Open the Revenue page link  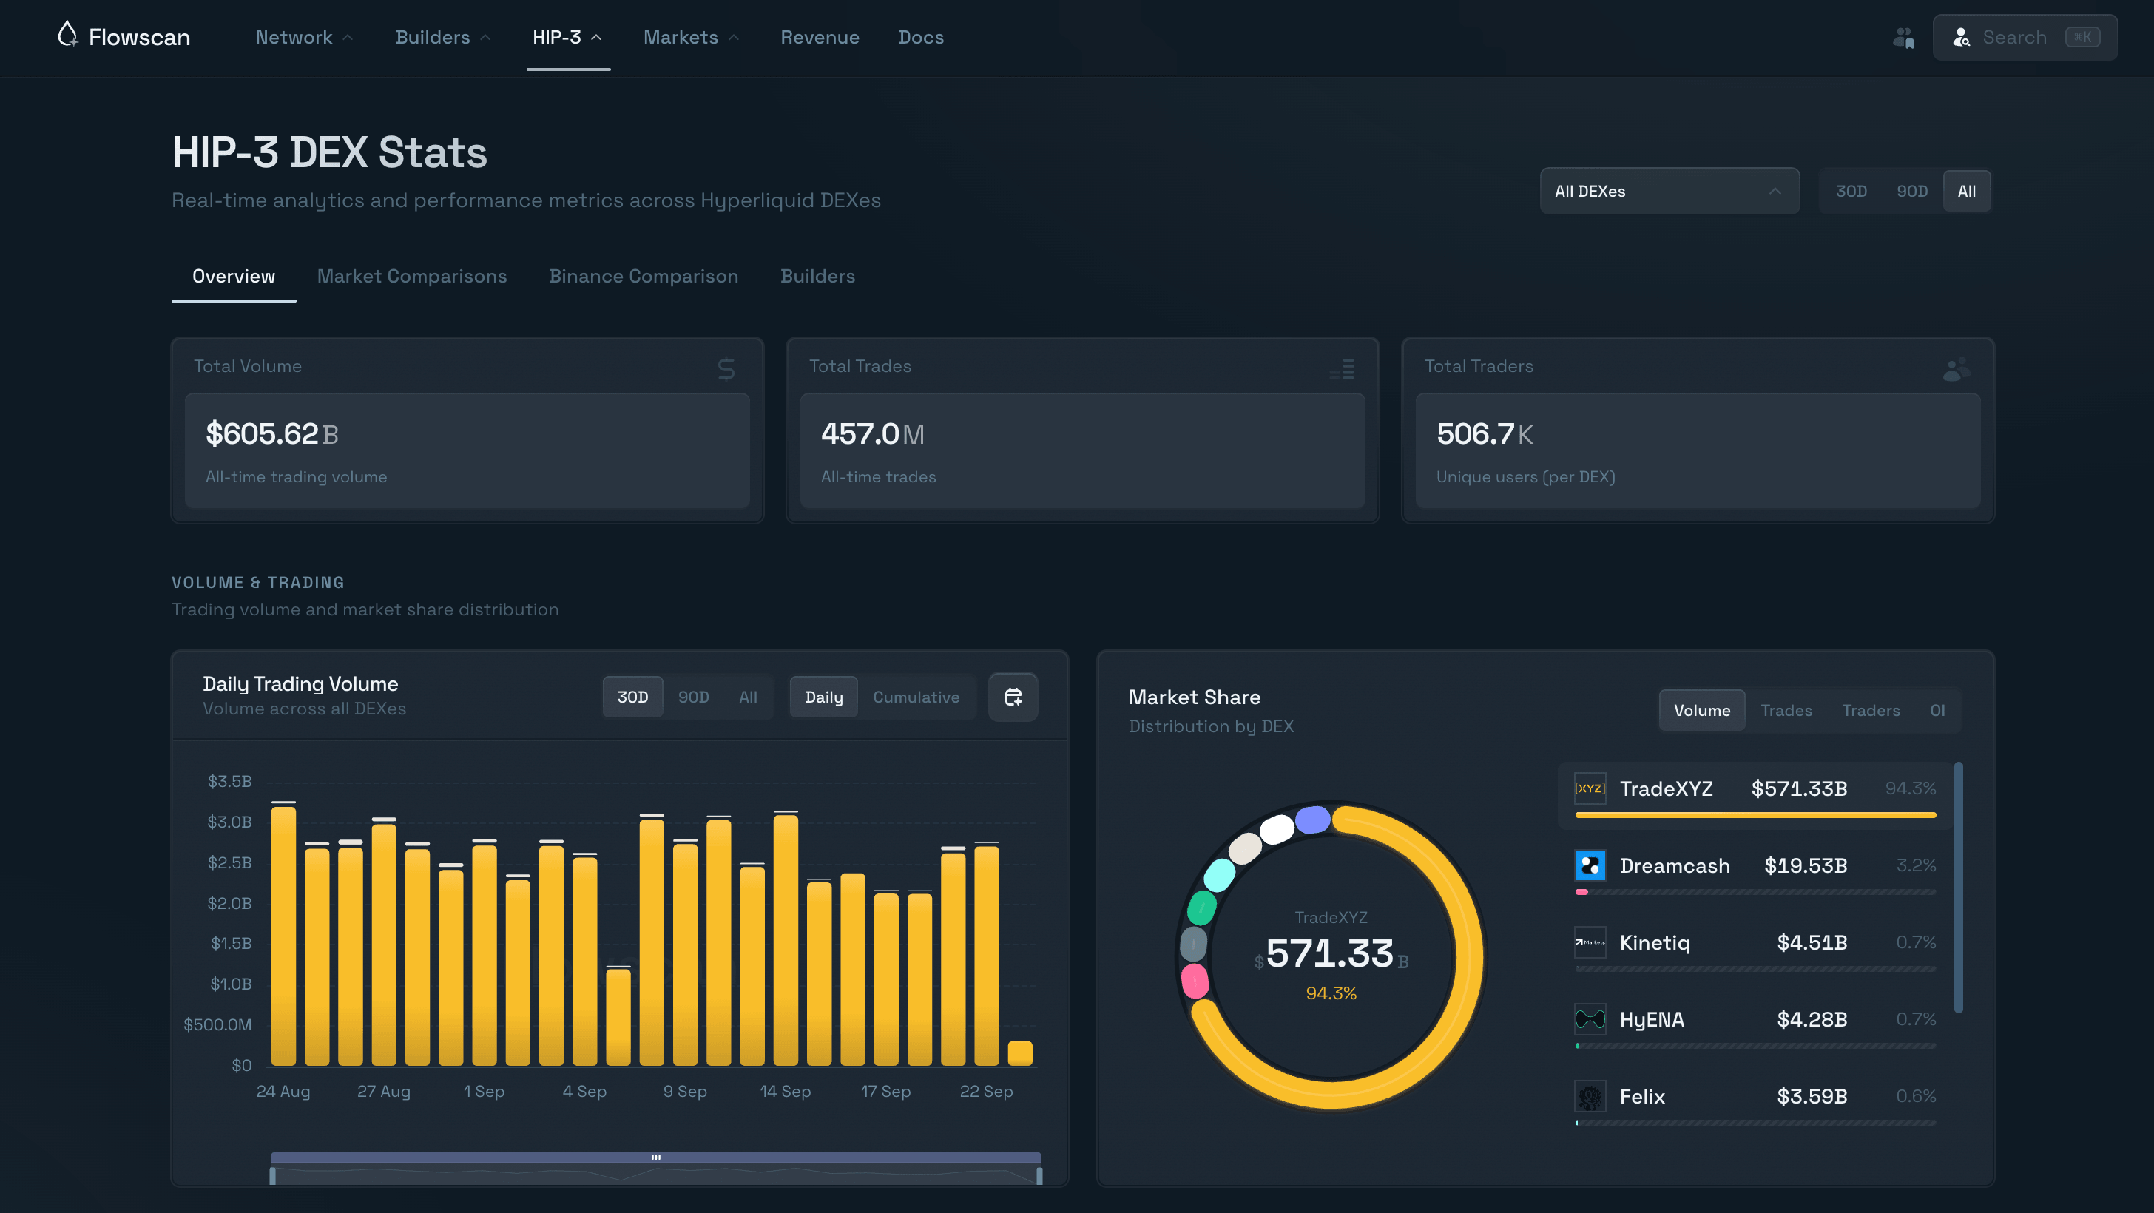click(820, 38)
